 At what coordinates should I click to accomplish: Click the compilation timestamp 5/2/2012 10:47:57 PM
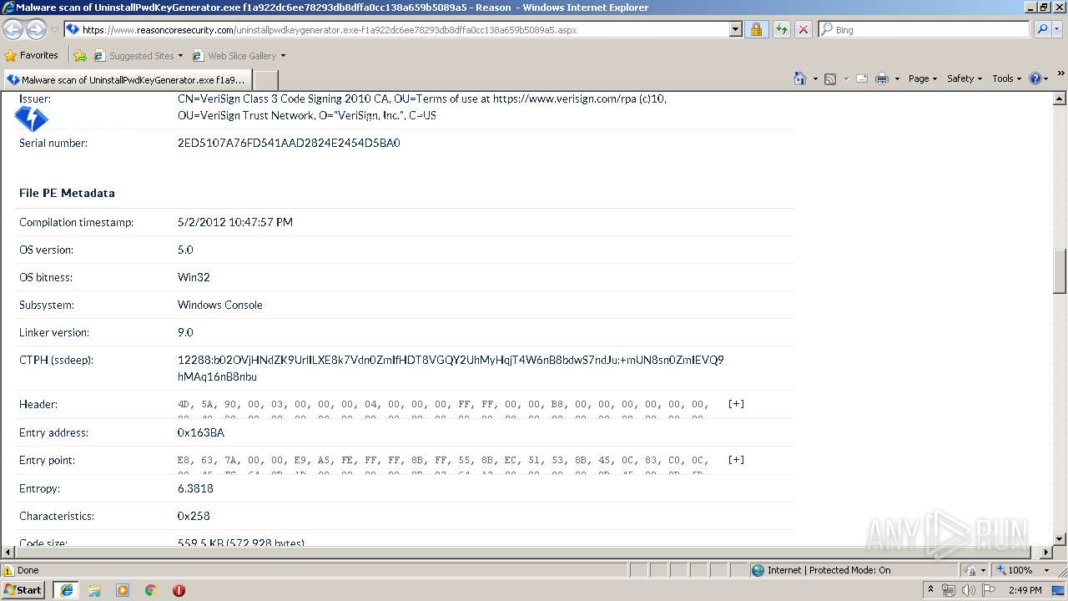pyautogui.click(x=235, y=222)
